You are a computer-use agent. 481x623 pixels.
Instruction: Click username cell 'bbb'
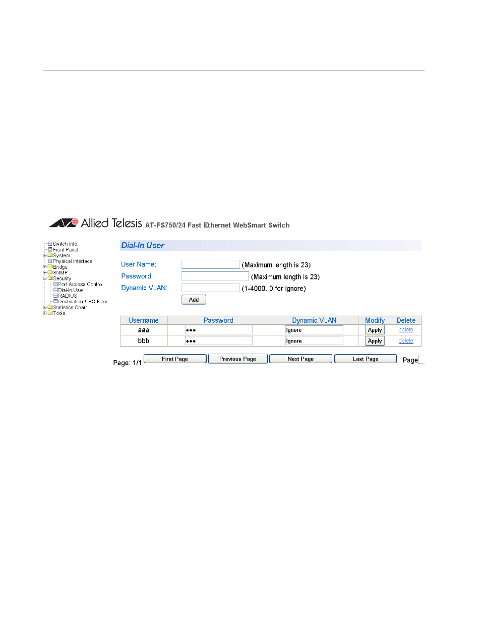(144, 341)
